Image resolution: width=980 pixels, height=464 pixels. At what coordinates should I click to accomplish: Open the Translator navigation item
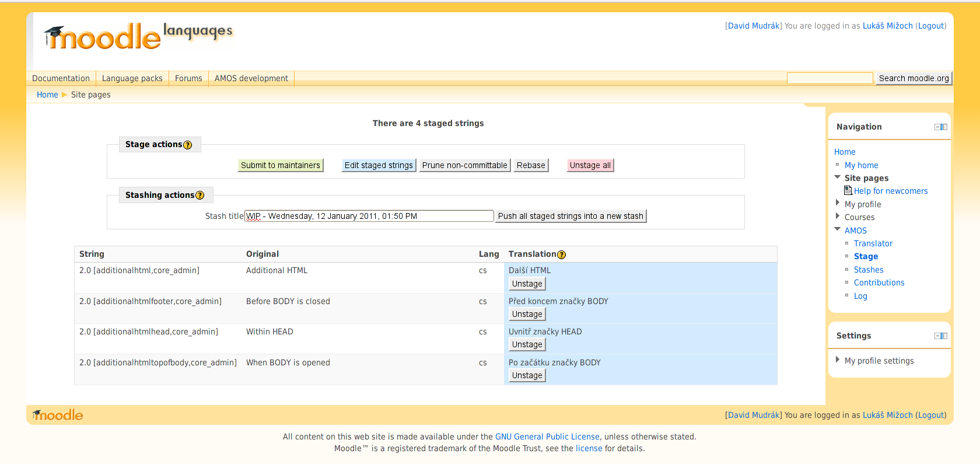(873, 243)
